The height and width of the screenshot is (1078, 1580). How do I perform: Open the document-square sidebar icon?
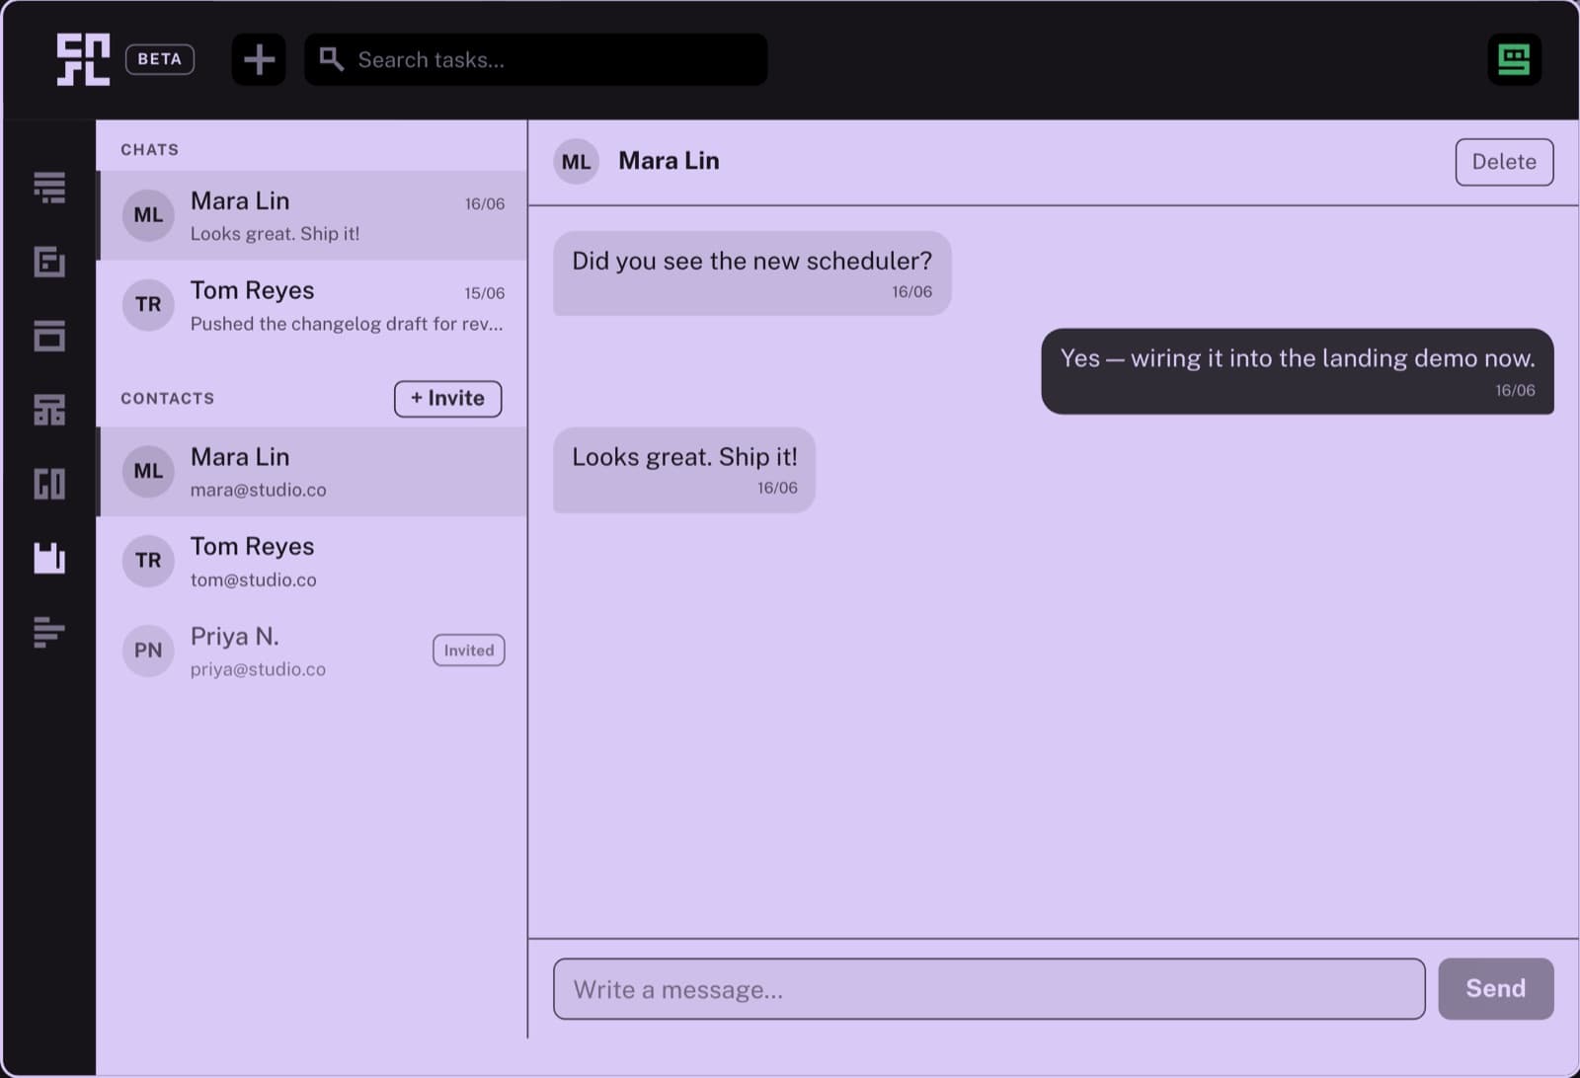pos(49,262)
